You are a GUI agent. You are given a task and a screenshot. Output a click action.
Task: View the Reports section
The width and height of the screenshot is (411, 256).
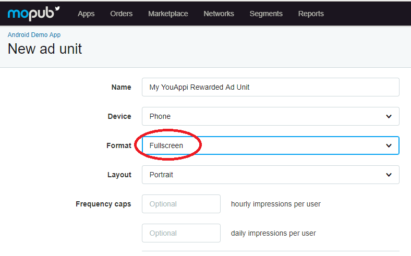tap(311, 14)
